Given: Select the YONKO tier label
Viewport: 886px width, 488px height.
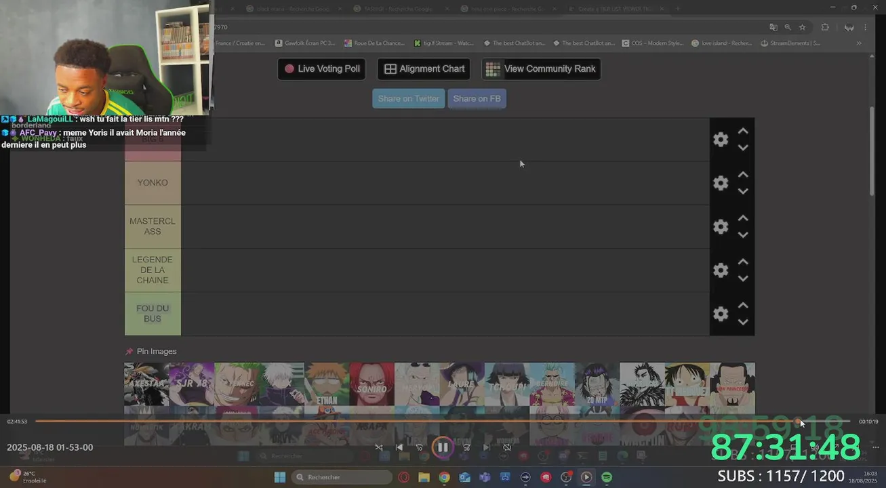Looking at the screenshot, I should (153, 183).
